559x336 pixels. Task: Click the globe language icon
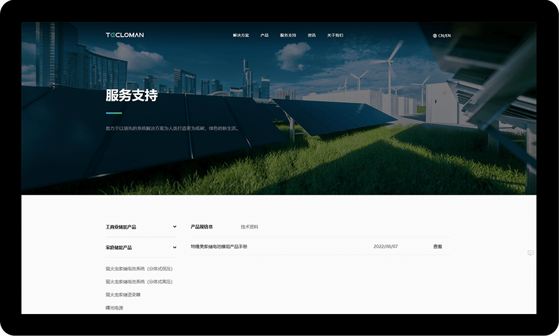point(435,36)
